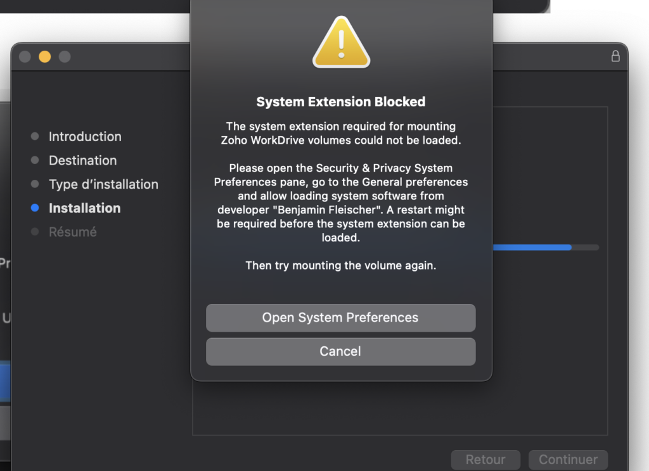Click the blue bullet beside Installation
The width and height of the screenshot is (649, 471).
click(x=35, y=208)
